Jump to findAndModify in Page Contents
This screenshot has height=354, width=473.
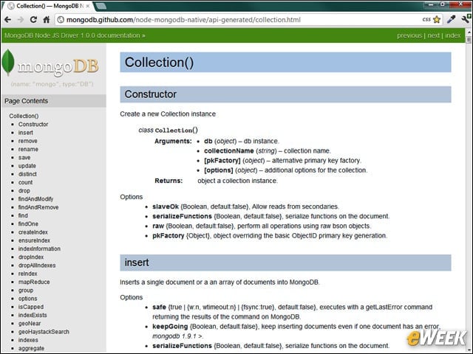tap(35, 199)
